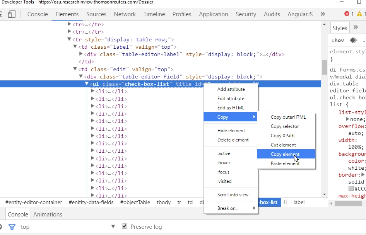Toggle the :hov element state button
This screenshot has width=366, height=235.
click(338, 41)
